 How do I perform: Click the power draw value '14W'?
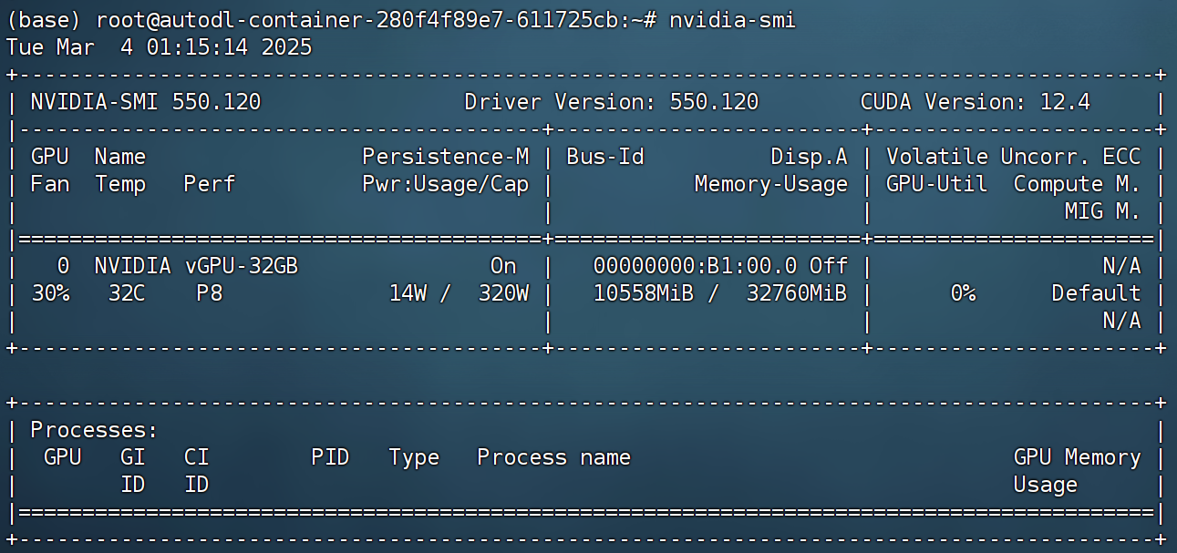[x=408, y=293]
